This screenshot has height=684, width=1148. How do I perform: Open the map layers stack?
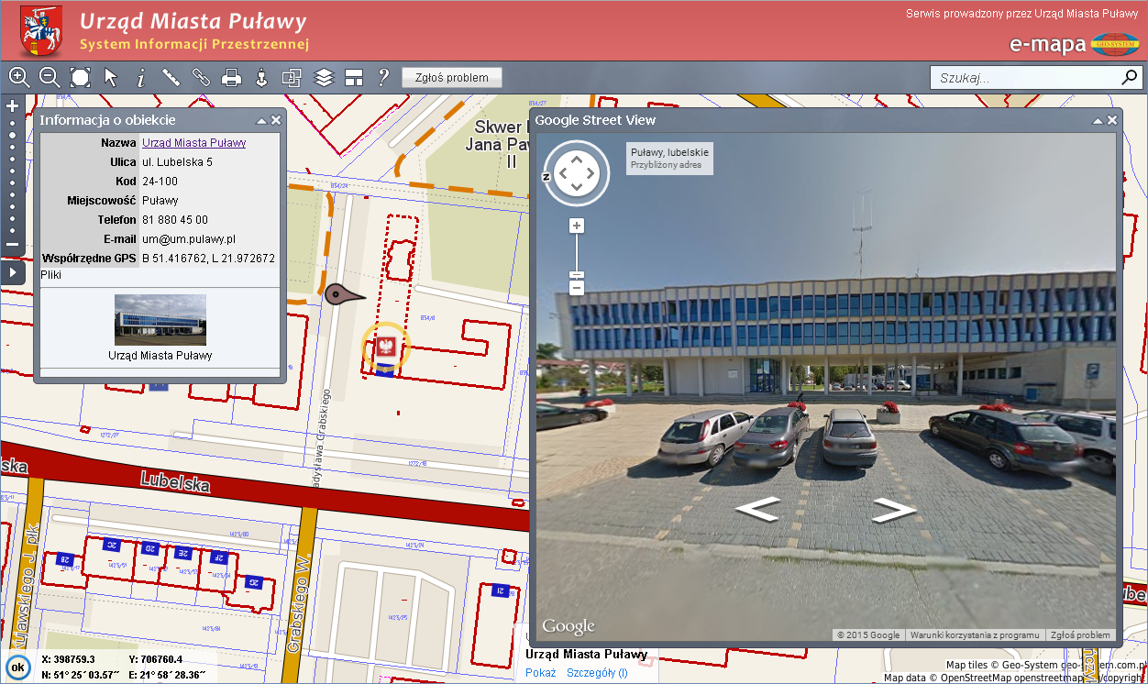(x=324, y=77)
